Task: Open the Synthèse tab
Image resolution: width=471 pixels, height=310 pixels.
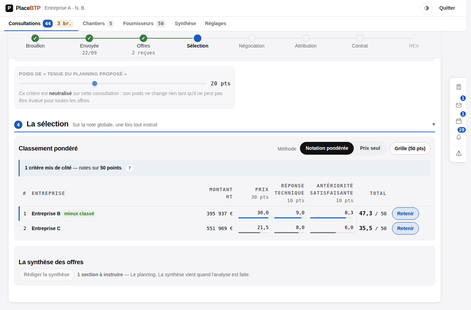Action: coord(185,23)
